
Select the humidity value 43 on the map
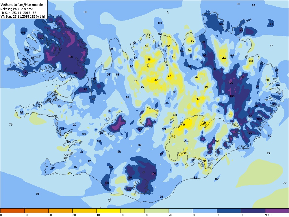198,99
